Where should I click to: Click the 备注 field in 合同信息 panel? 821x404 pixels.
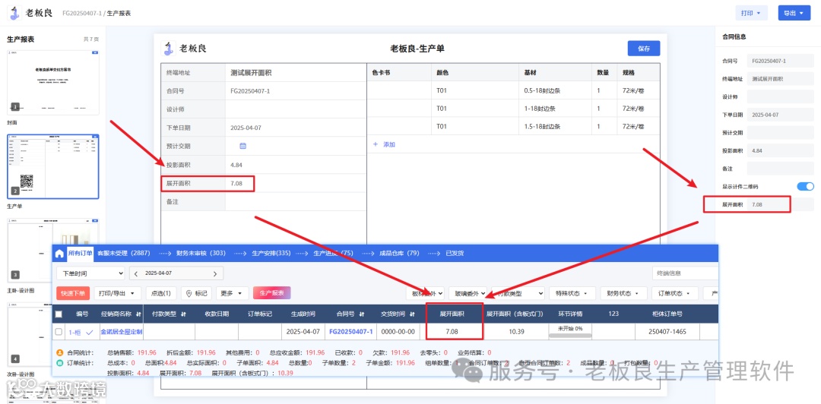pyautogui.click(x=780, y=168)
